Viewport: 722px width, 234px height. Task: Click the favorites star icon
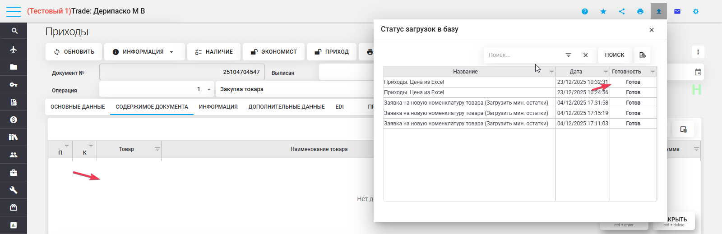point(603,11)
